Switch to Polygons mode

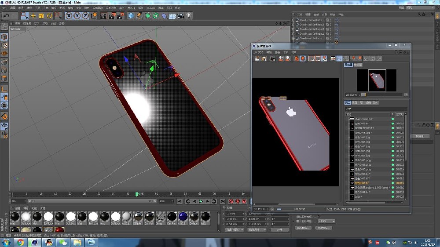coord(4,79)
